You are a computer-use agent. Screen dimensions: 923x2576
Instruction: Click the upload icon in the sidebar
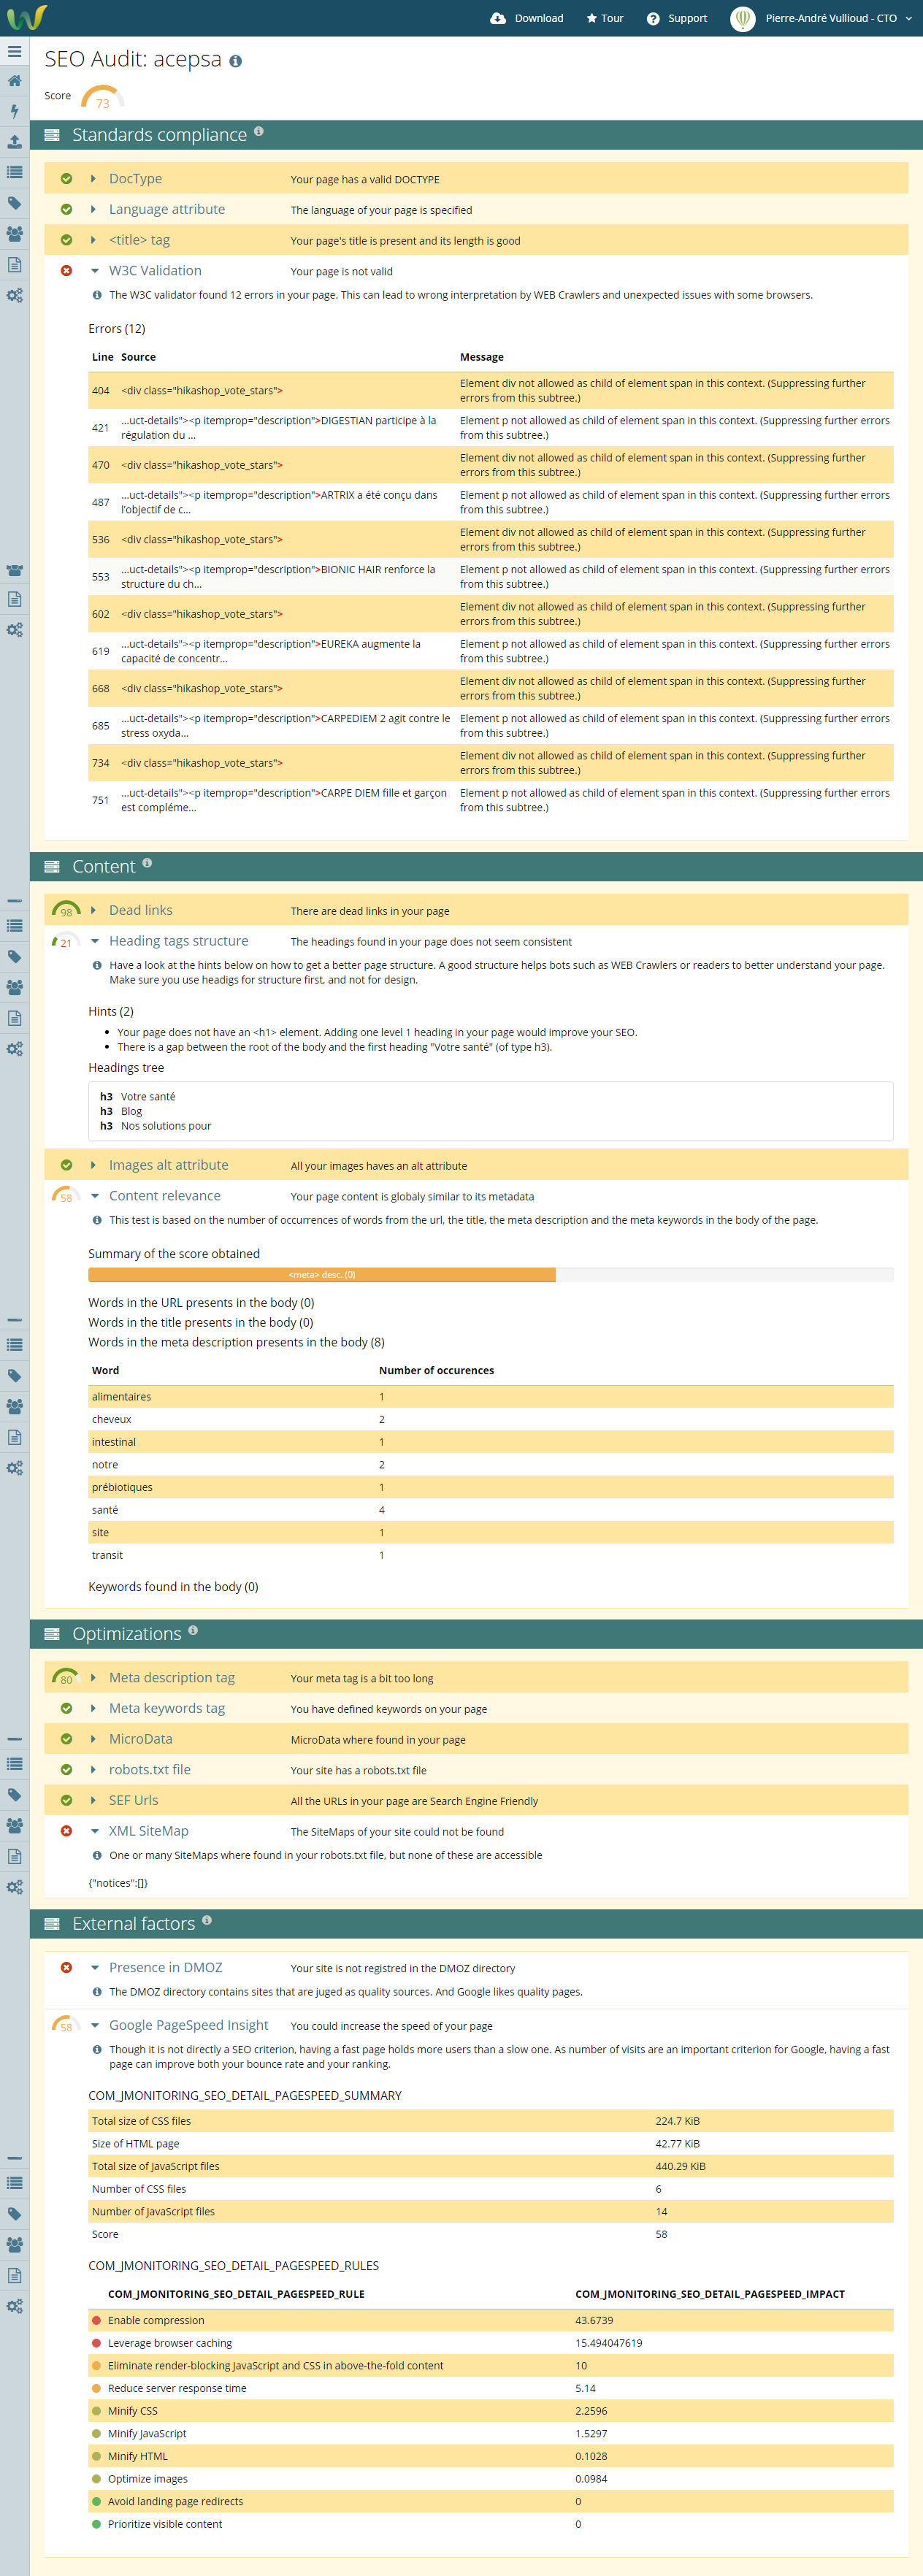[x=14, y=142]
